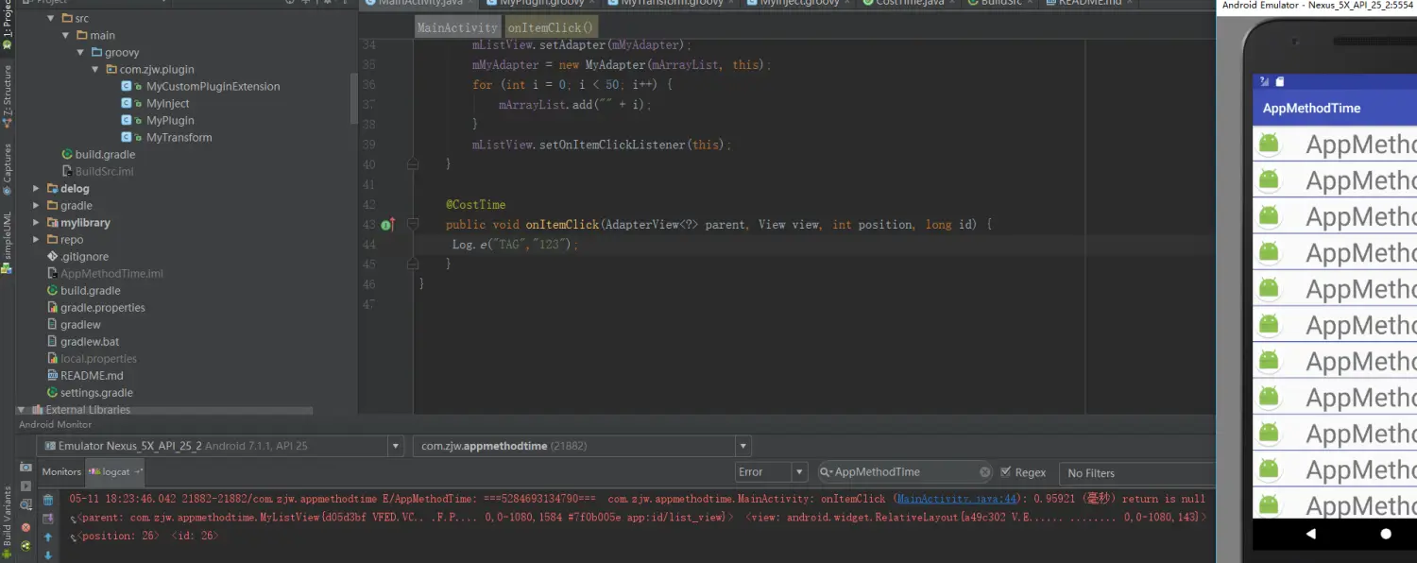Expand the mylibrary module
Viewport: 1417px width, 563px height.
coord(36,222)
